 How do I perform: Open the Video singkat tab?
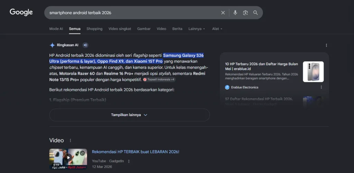(x=120, y=29)
